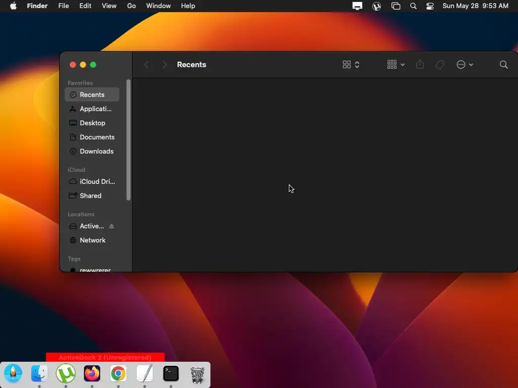Close the Finder window with red button
The image size is (518, 388).
(x=73, y=65)
